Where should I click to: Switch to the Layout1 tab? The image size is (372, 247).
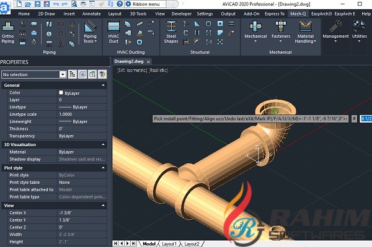[x=169, y=244]
